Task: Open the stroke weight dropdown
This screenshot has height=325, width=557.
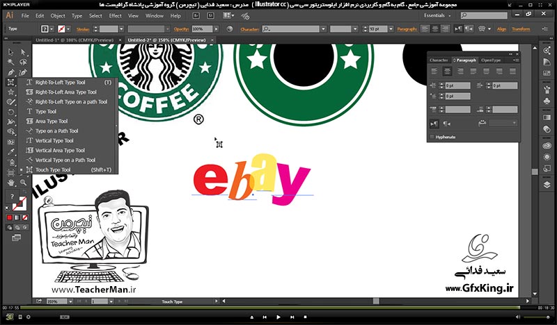Action: pyautogui.click(x=121, y=29)
